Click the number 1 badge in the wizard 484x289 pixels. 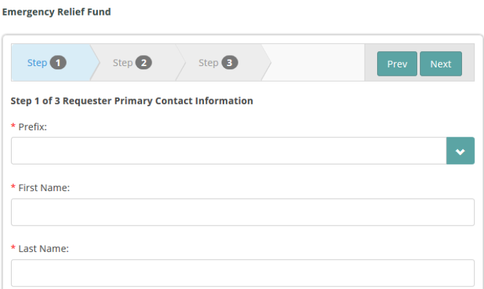58,63
